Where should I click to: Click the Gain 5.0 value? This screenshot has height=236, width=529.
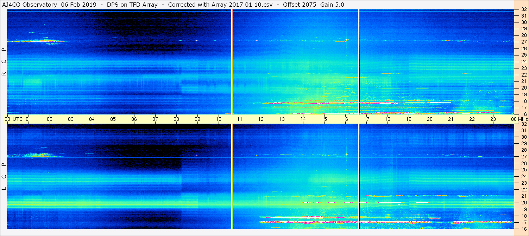pos(332,5)
